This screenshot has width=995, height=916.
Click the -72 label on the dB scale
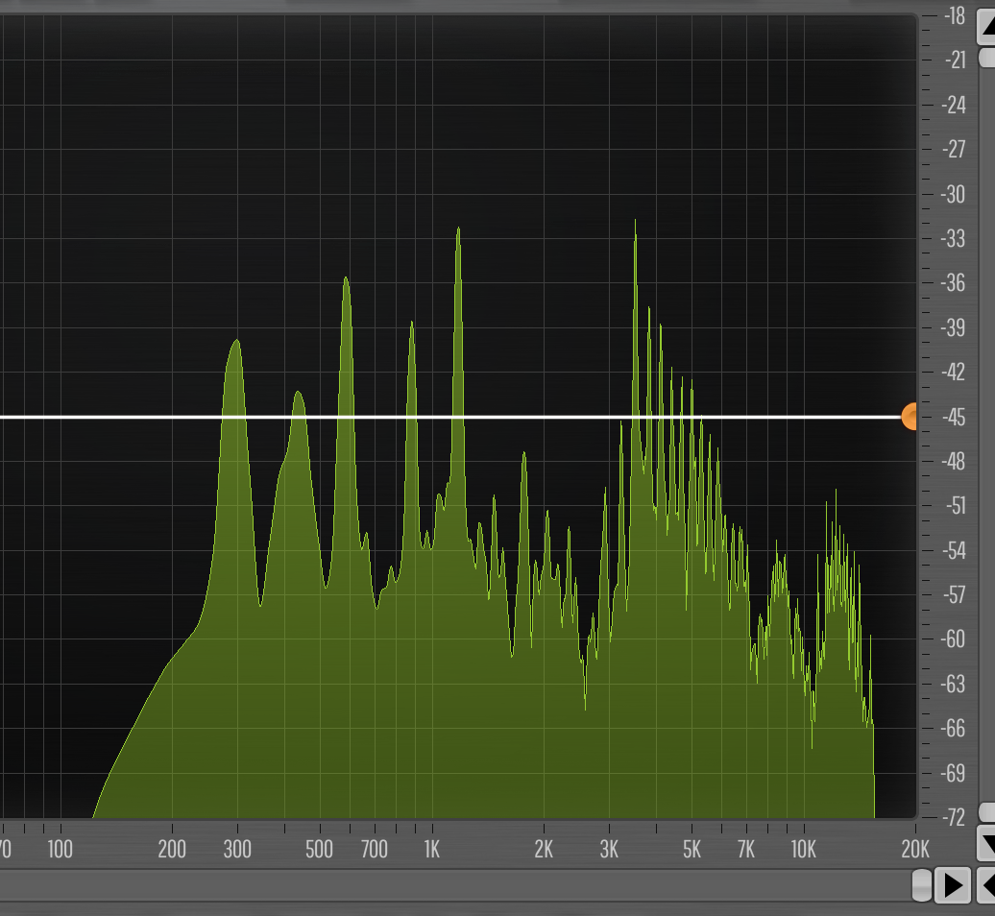pyautogui.click(x=954, y=817)
